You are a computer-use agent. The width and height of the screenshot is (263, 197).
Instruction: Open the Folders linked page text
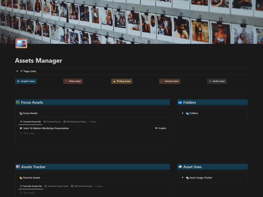coord(194,113)
